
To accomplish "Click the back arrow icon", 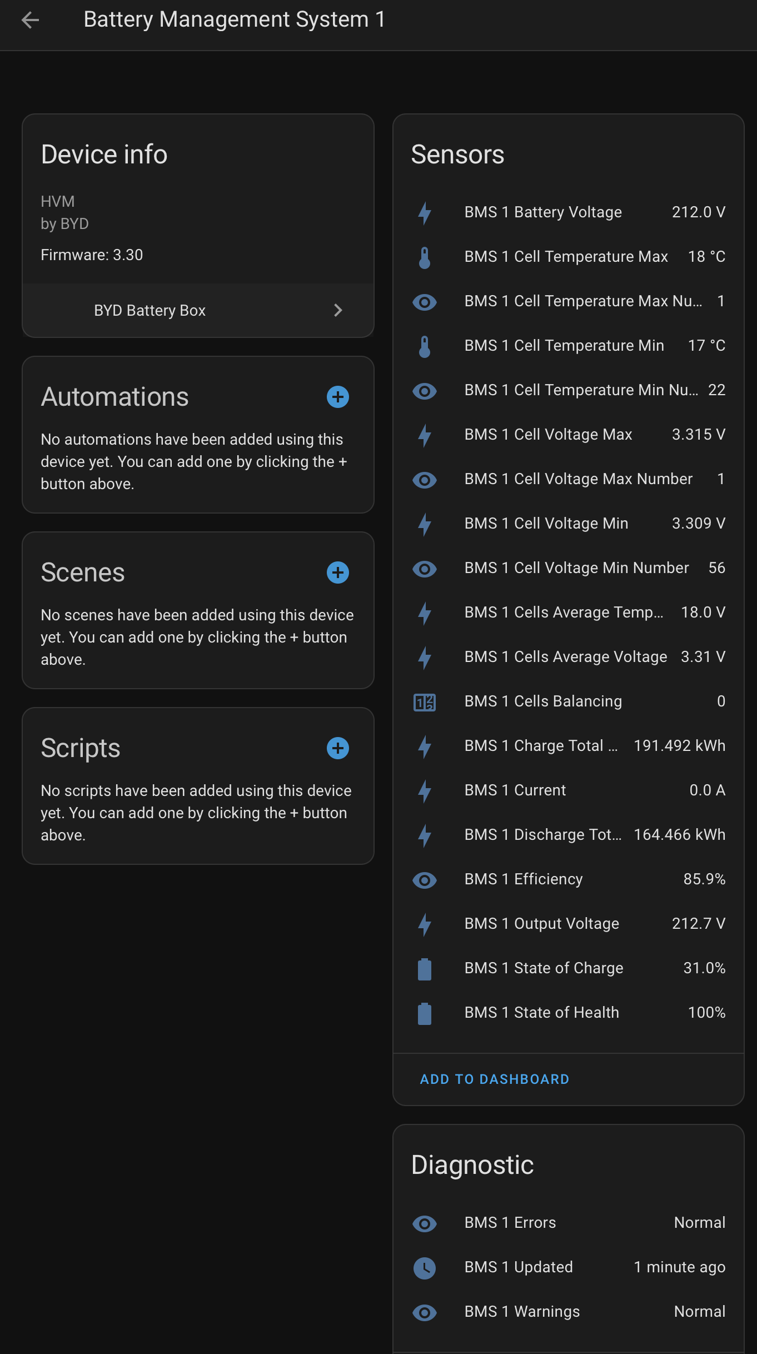I will (30, 21).
